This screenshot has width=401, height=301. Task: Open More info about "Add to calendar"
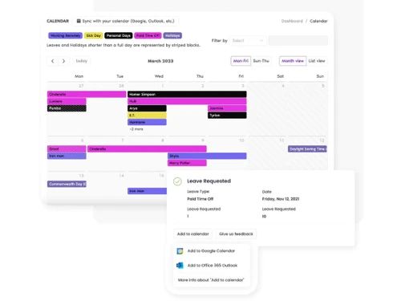pos(211,280)
